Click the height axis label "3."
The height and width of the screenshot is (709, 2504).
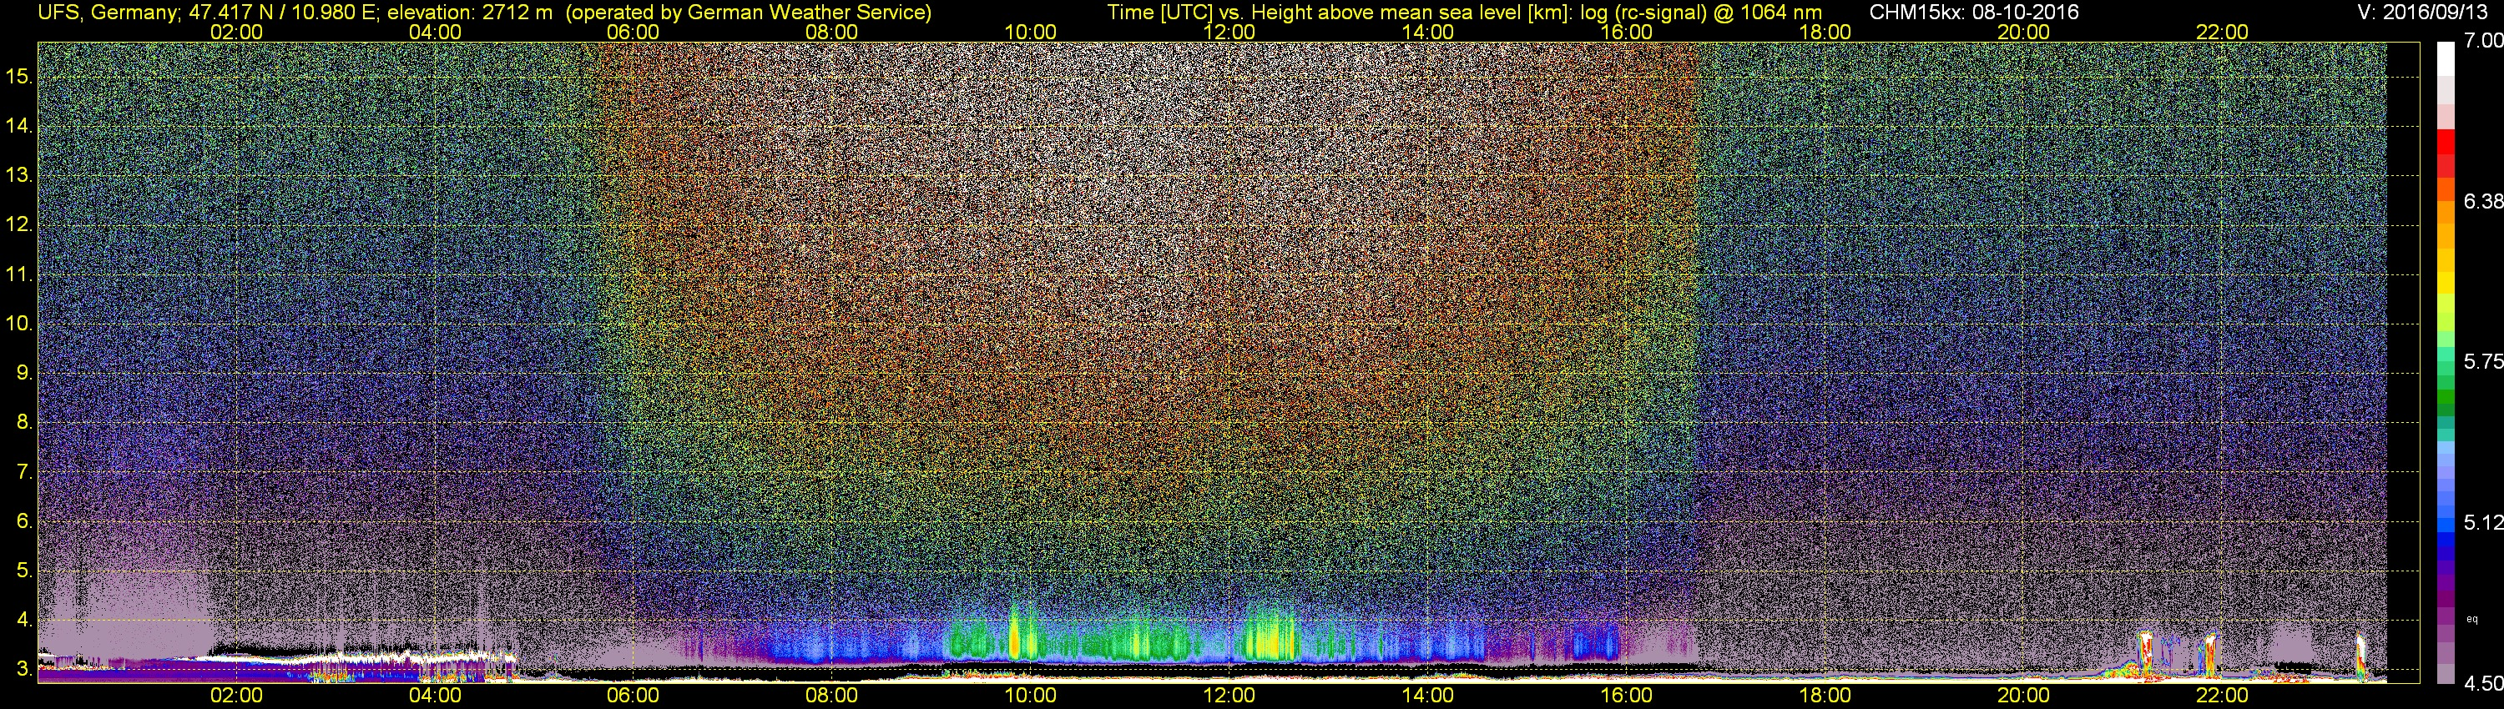click(23, 669)
